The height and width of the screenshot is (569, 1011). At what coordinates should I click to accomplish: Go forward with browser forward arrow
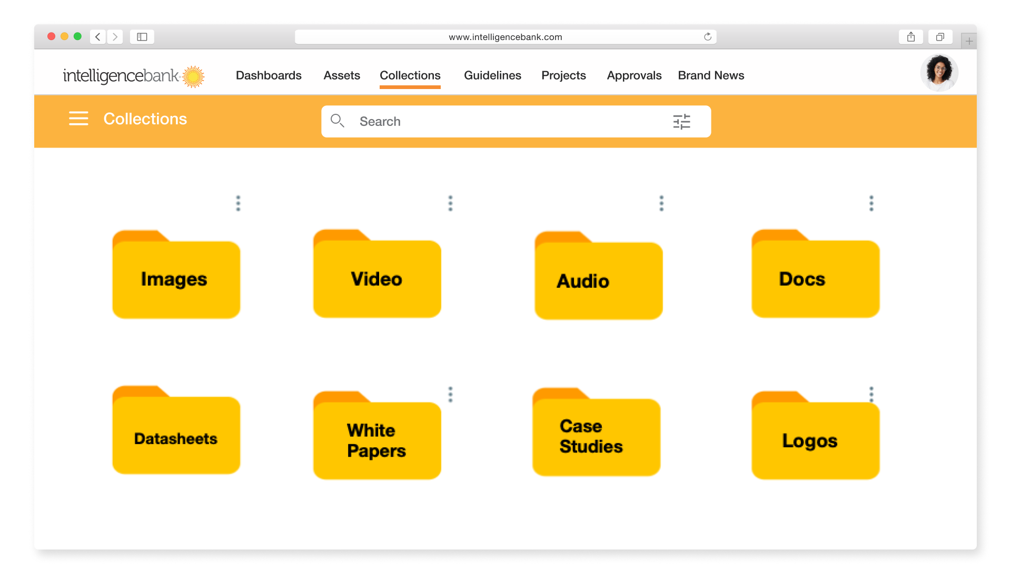115,37
